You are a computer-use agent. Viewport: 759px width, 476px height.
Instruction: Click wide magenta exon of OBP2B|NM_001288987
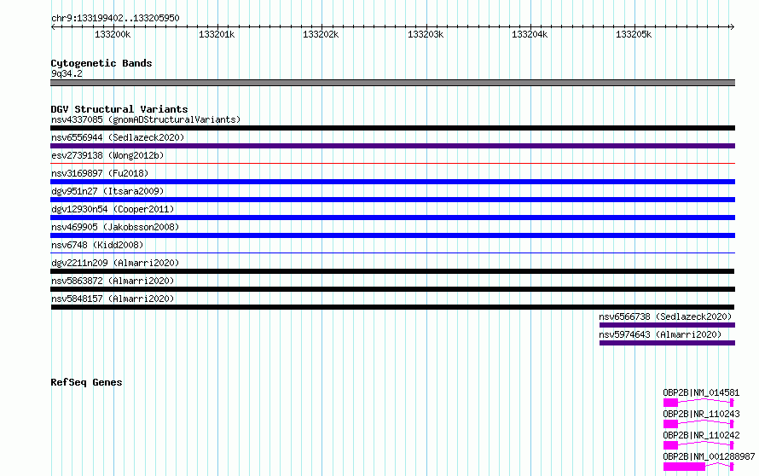[684, 467]
